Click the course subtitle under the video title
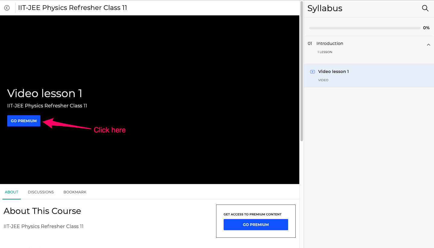This screenshot has height=248, width=434. (x=47, y=106)
